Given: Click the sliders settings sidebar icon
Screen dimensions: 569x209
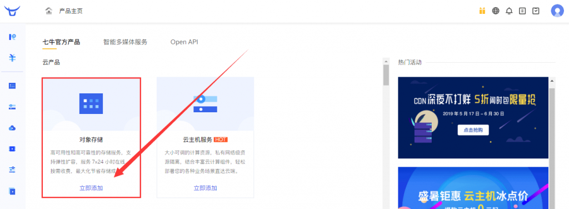Looking at the screenshot, I should (12, 170).
